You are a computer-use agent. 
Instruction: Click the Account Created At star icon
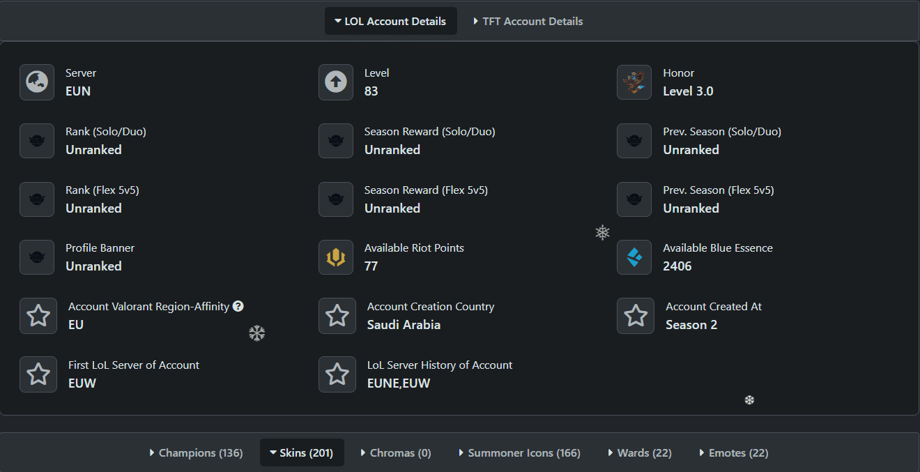[x=636, y=316]
